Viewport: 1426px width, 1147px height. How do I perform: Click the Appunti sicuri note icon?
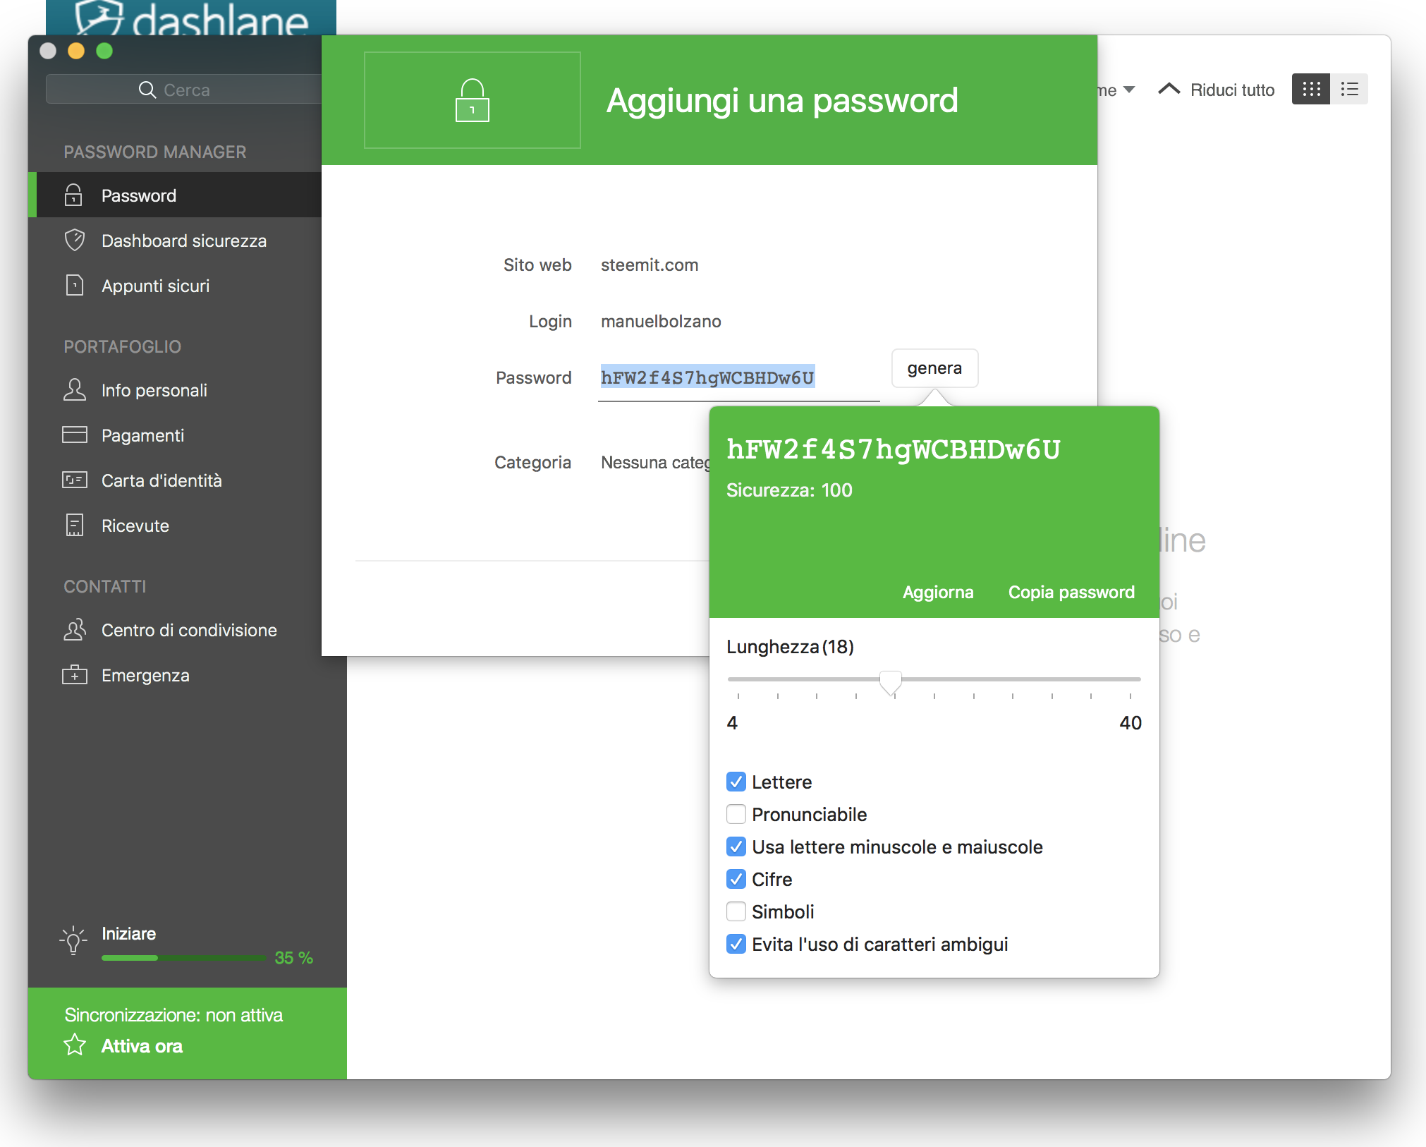coord(74,286)
